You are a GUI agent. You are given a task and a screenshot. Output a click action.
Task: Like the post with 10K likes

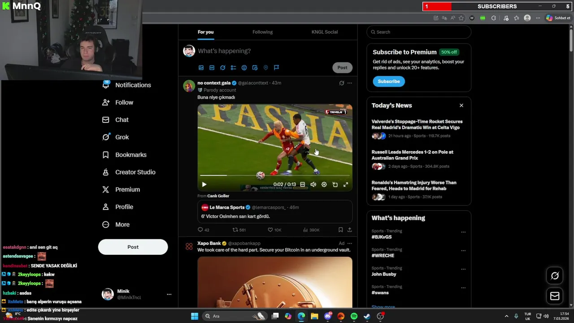274,230
